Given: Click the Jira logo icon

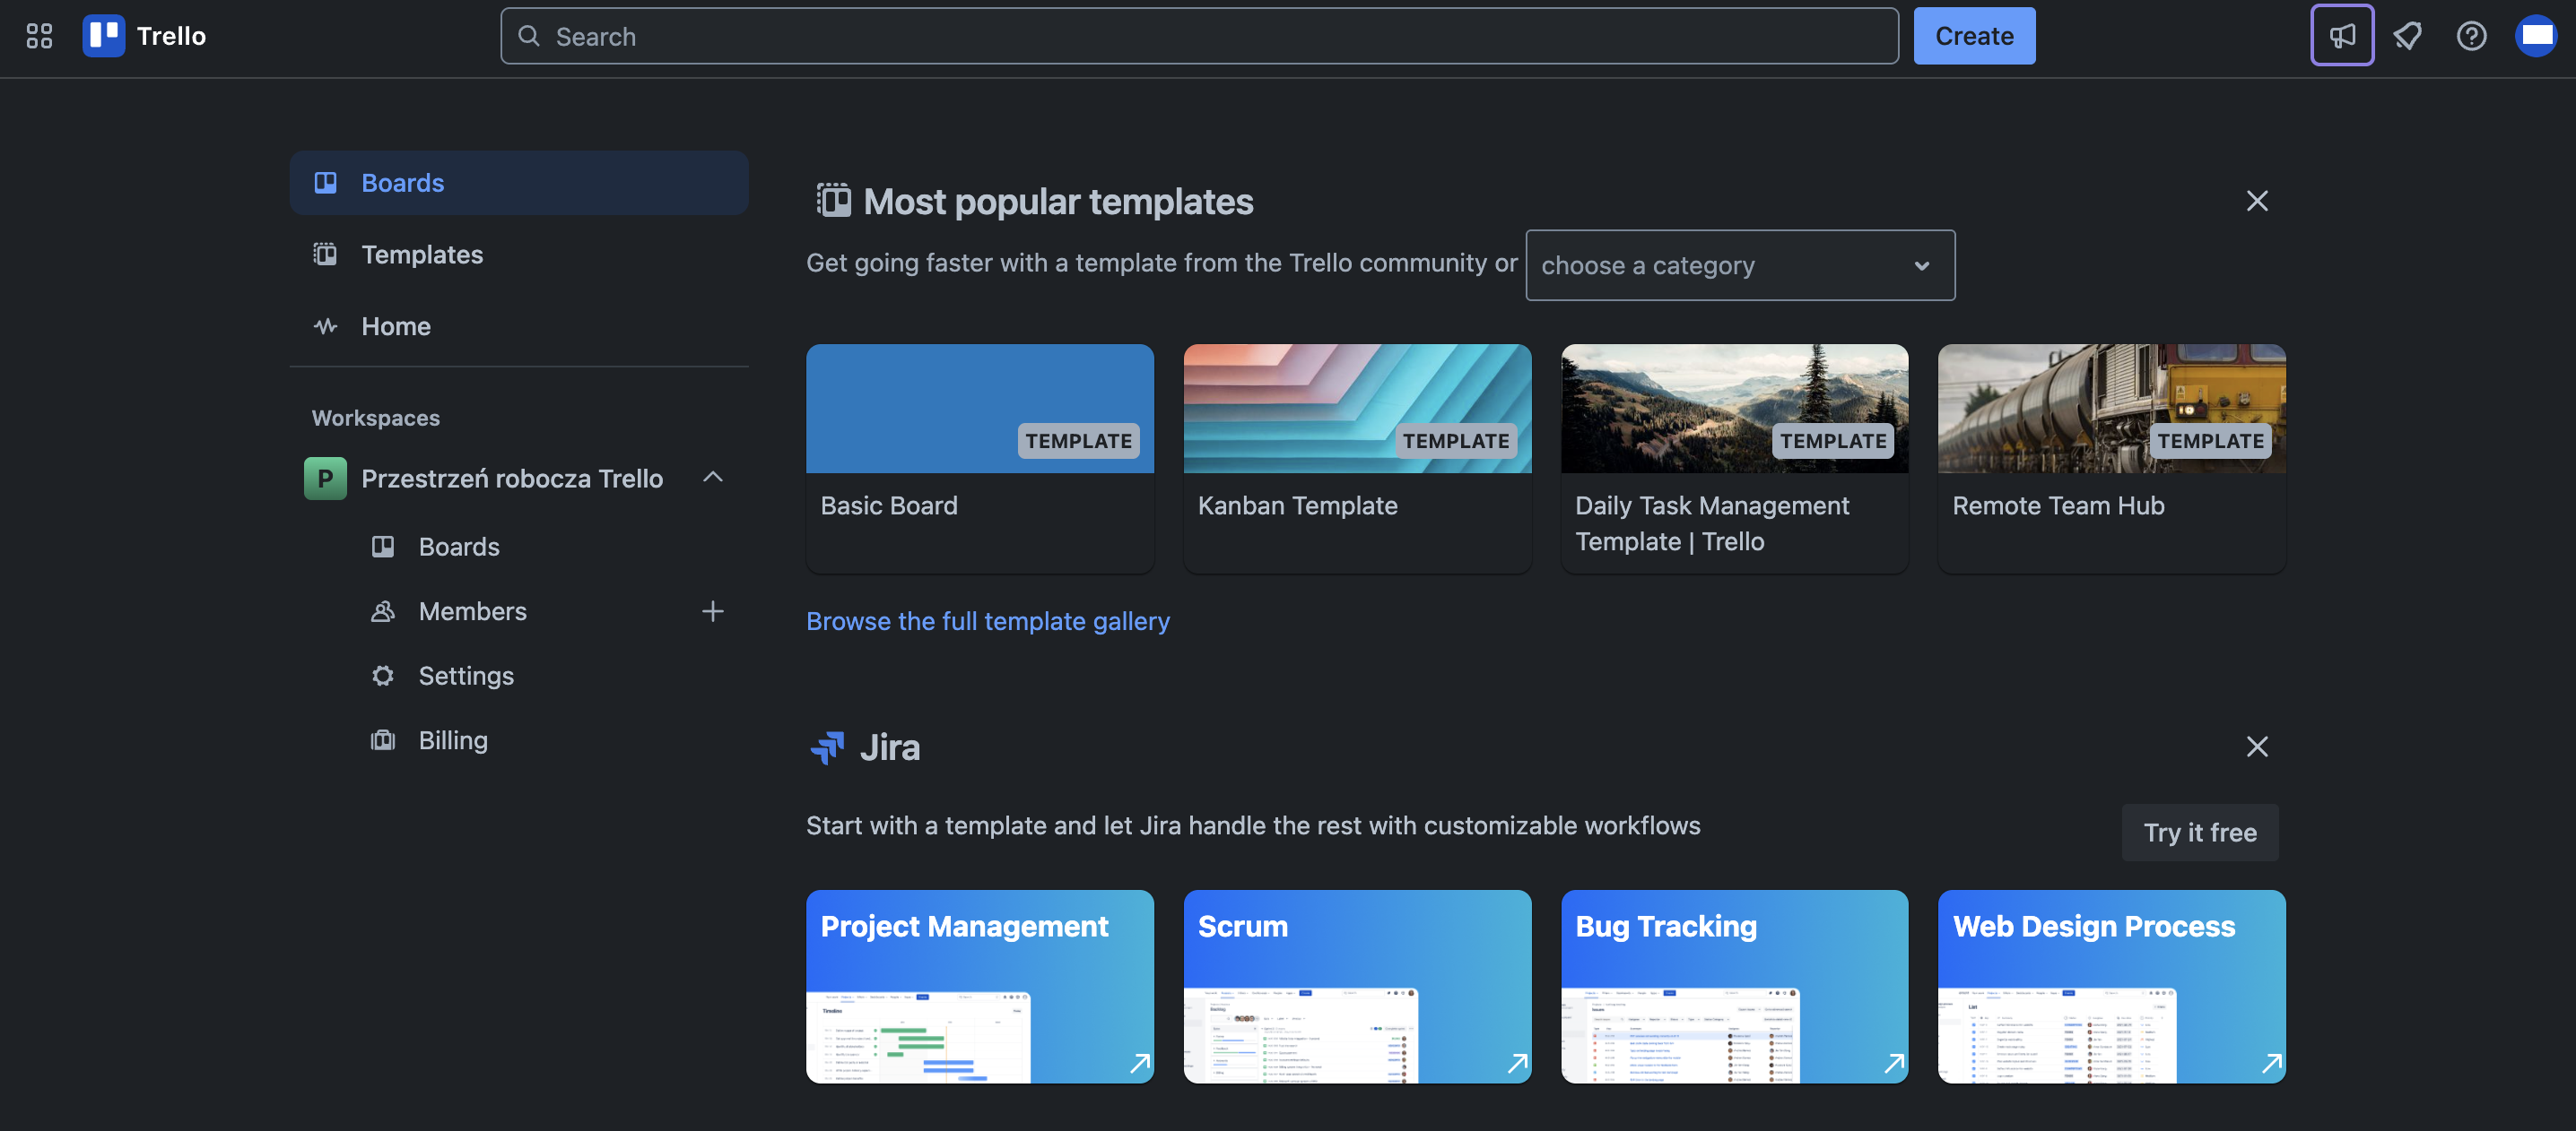Looking at the screenshot, I should [827, 747].
